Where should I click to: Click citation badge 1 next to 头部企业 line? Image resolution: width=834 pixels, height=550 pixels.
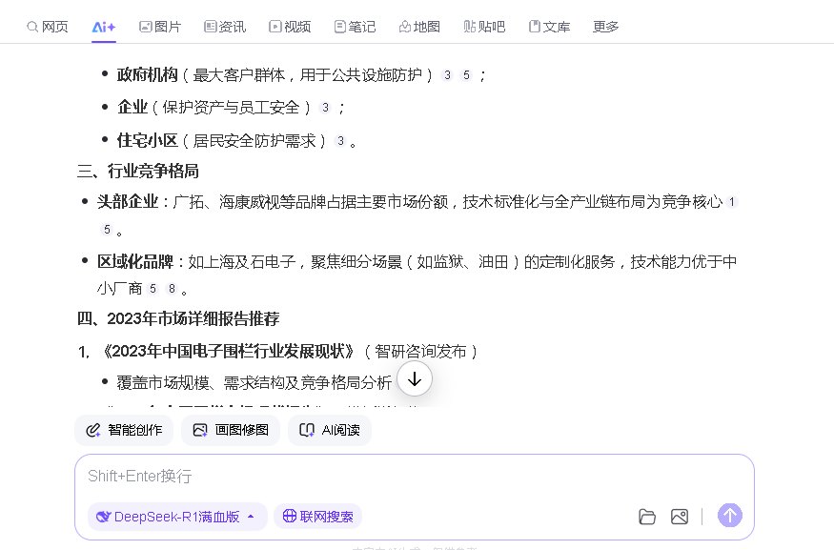[731, 202]
